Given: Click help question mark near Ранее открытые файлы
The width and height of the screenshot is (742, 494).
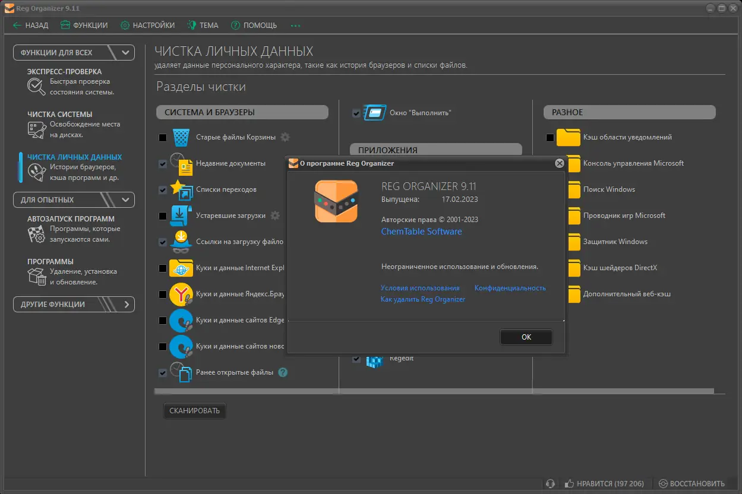Looking at the screenshot, I should (283, 372).
